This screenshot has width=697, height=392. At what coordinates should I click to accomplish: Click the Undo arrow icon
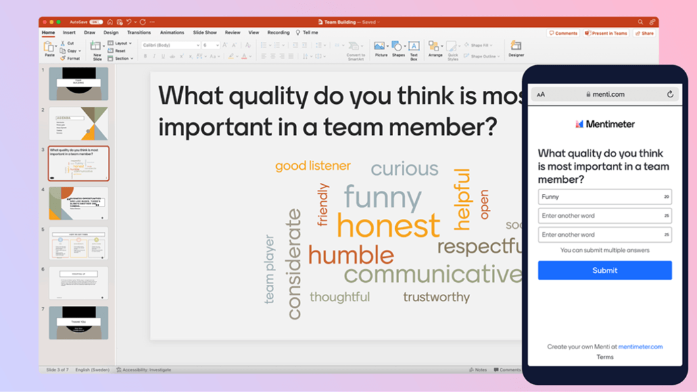(x=128, y=22)
